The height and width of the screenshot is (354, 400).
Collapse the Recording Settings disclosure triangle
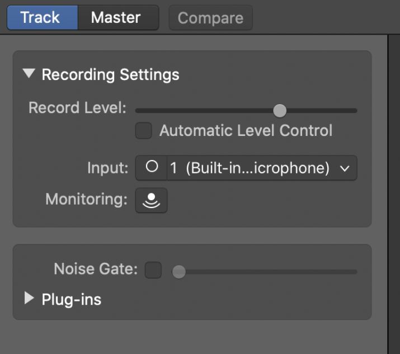(x=29, y=73)
